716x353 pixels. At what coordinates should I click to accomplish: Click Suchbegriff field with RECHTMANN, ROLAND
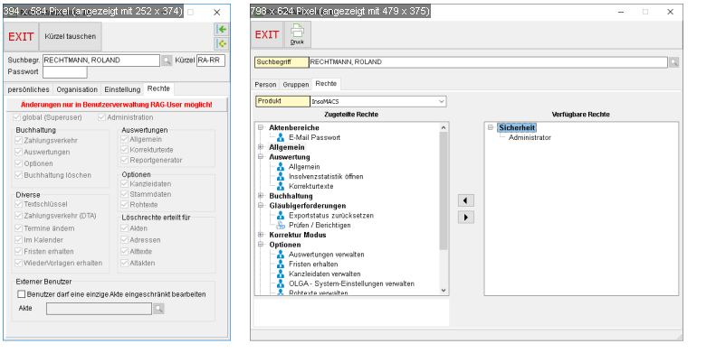[x=489, y=62]
